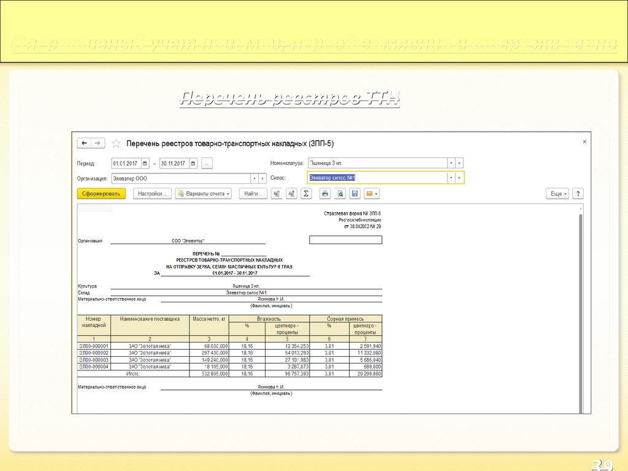Click the Влажность column header
Screen dimensions: 628x471
(x=269, y=319)
